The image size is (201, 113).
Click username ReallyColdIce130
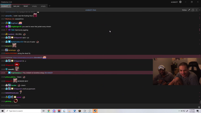[17, 42]
